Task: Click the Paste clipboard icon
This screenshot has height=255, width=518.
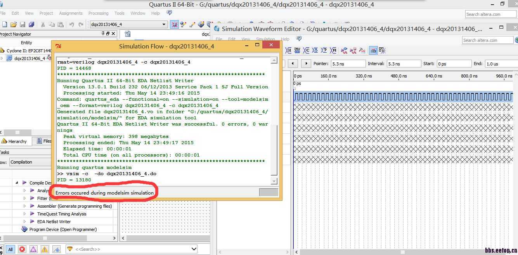Action: 61,24
